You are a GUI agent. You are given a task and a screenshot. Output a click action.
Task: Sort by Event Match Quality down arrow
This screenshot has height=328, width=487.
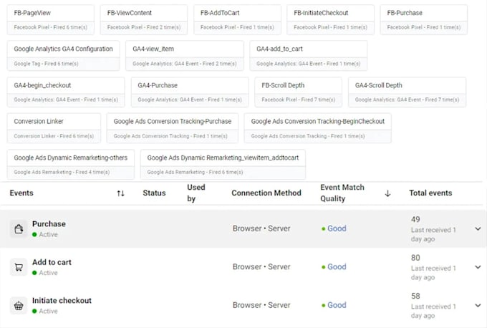click(387, 193)
